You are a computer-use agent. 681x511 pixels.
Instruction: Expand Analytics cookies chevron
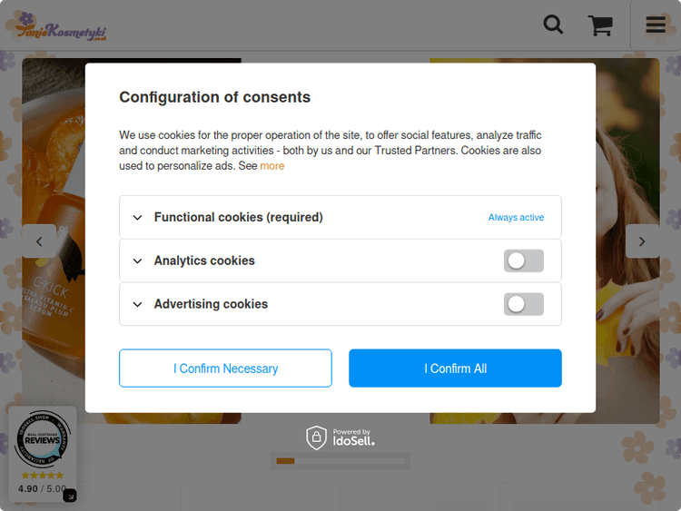pos(138,261)
